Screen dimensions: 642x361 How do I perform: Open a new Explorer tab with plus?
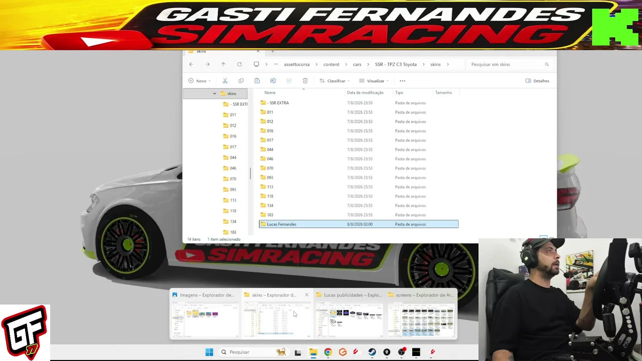tap(272, 51)
